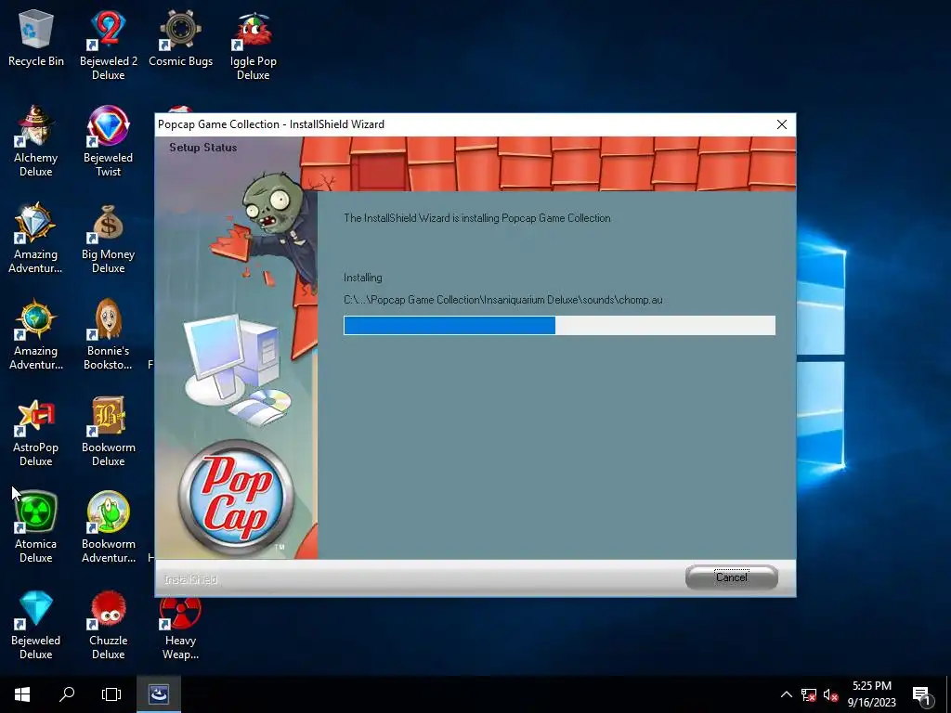Open the Windows Start menu

(x=22, y=694)
